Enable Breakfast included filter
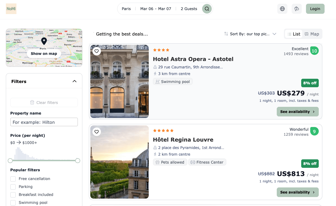Screen dimensions: 336x206 pos(13,195)
